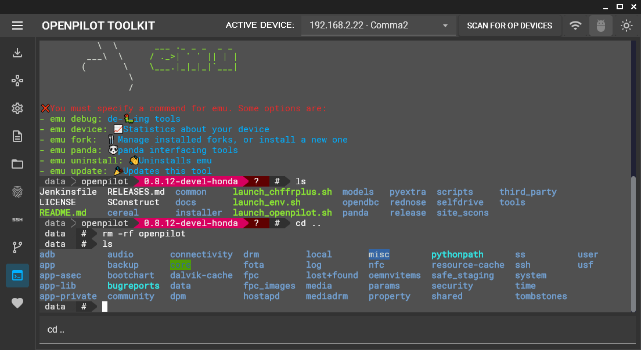The width and height of the screenshot is (641, 350).
Task: Click the 'emu fork:' option line
Action: click(x=194, y=140)
